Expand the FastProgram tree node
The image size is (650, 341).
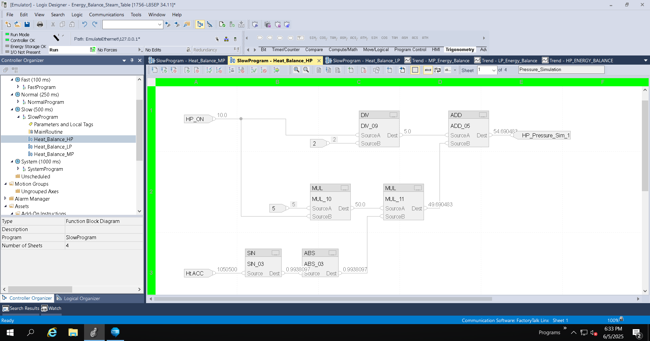[x=18, y=87]
